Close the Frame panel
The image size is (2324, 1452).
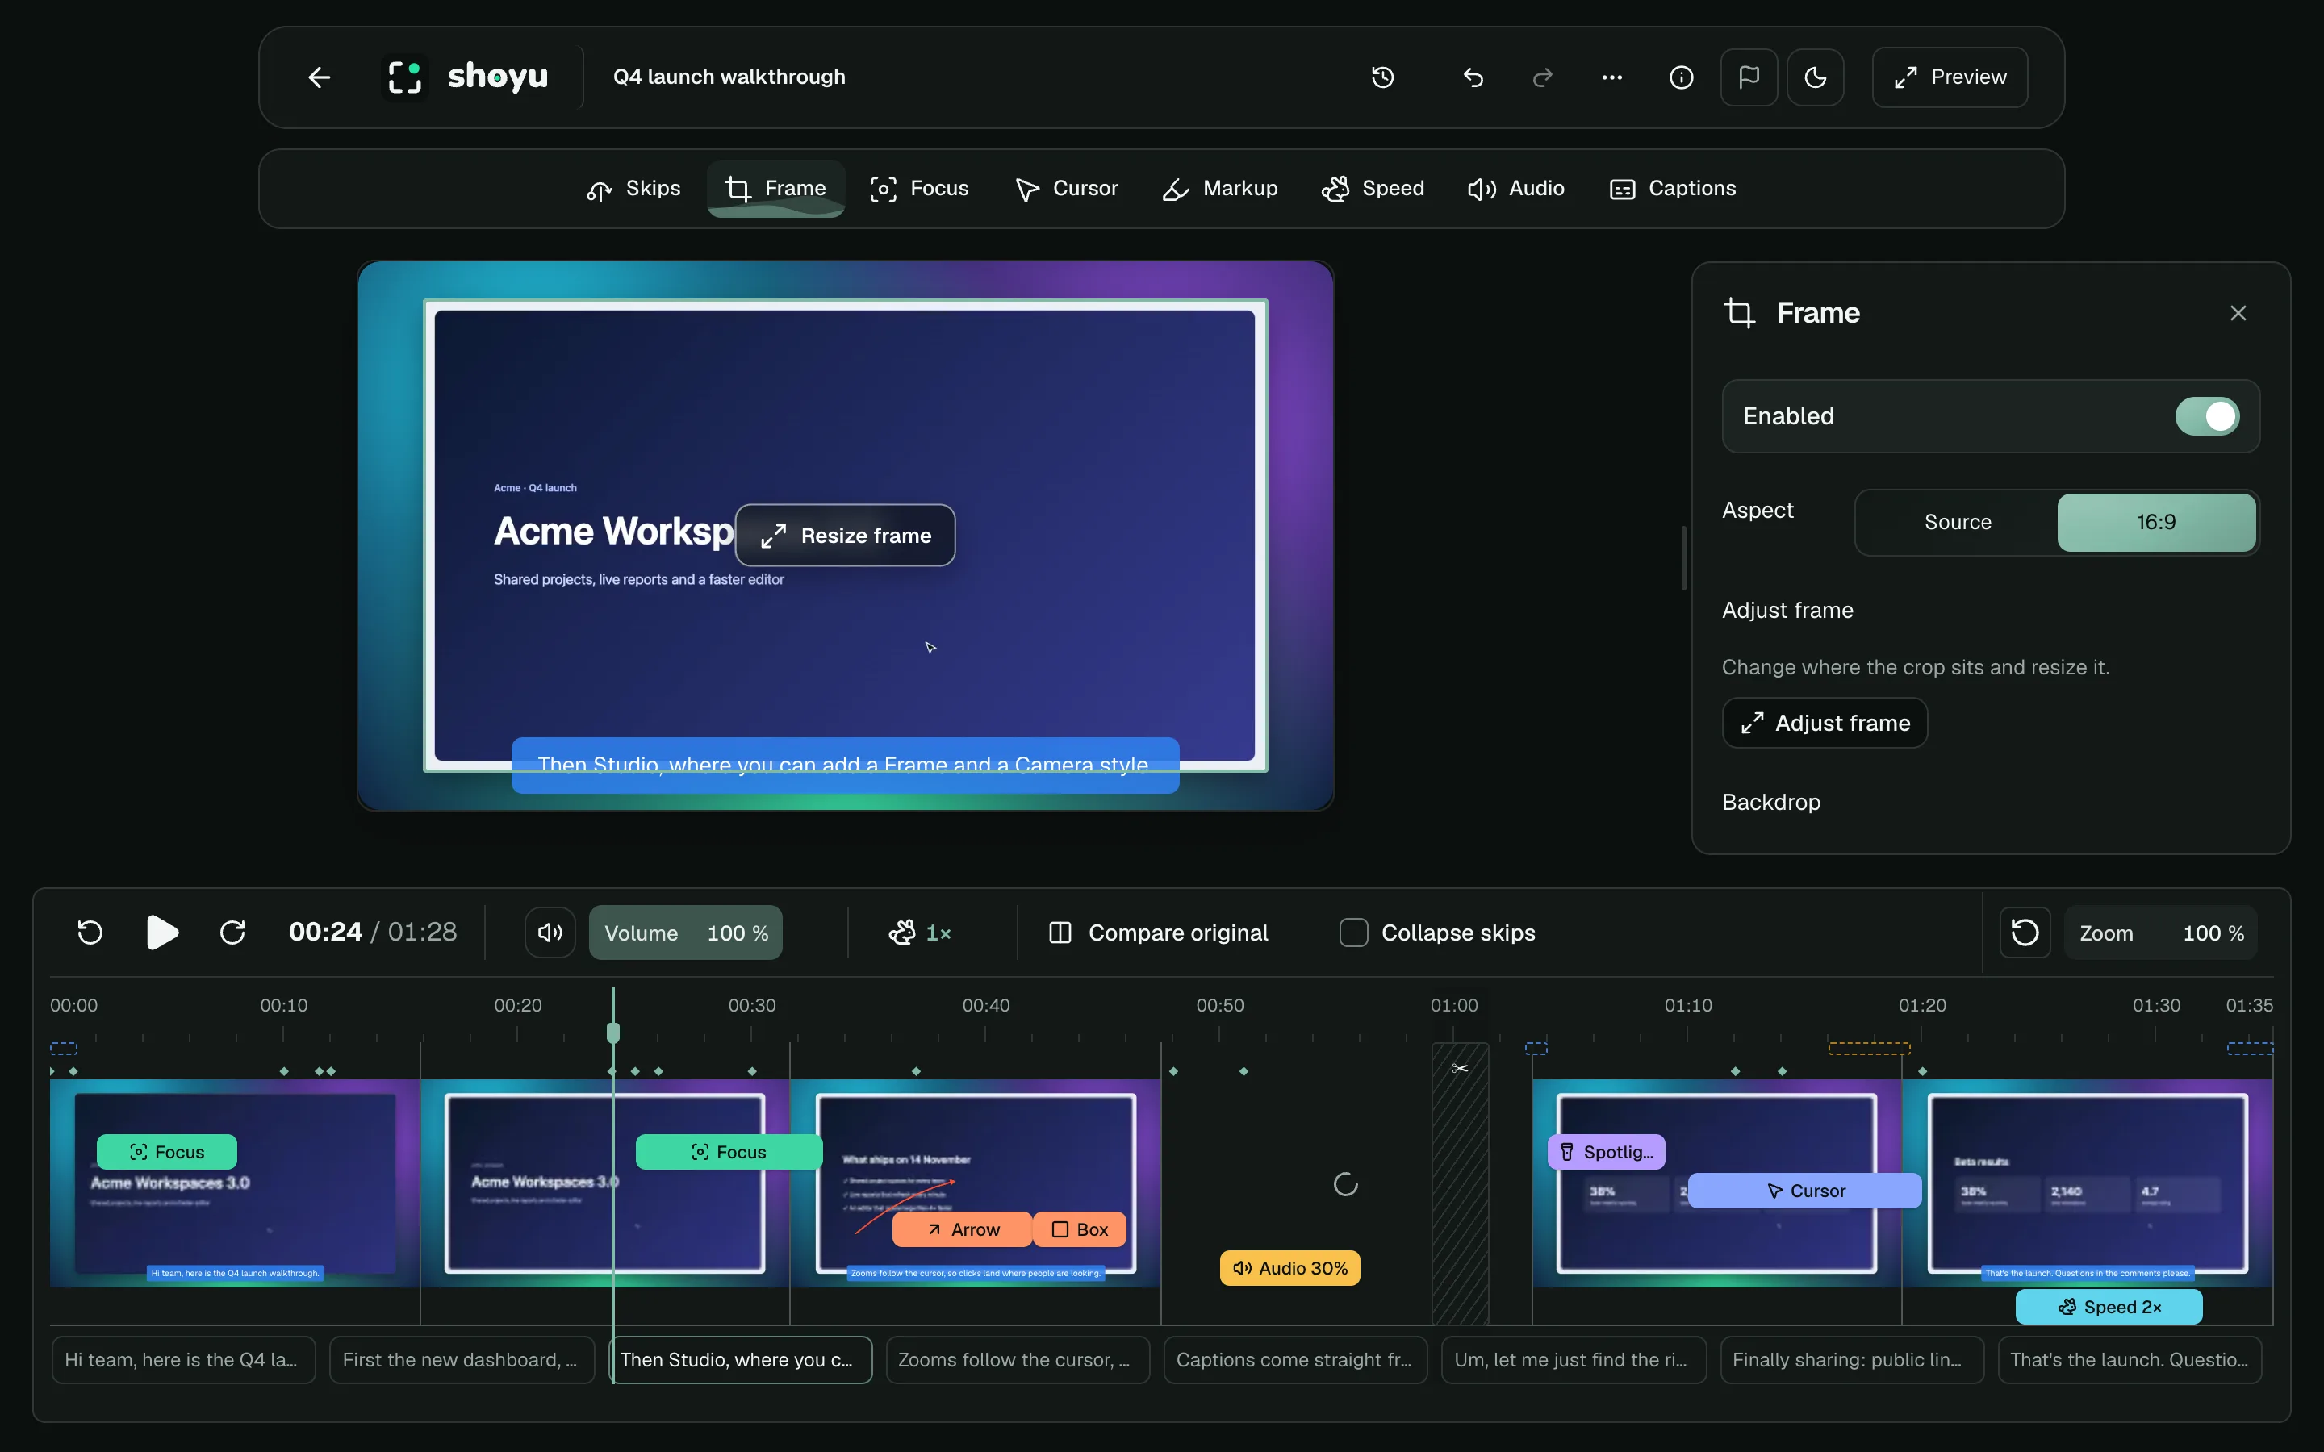[x=2238, y=313]
